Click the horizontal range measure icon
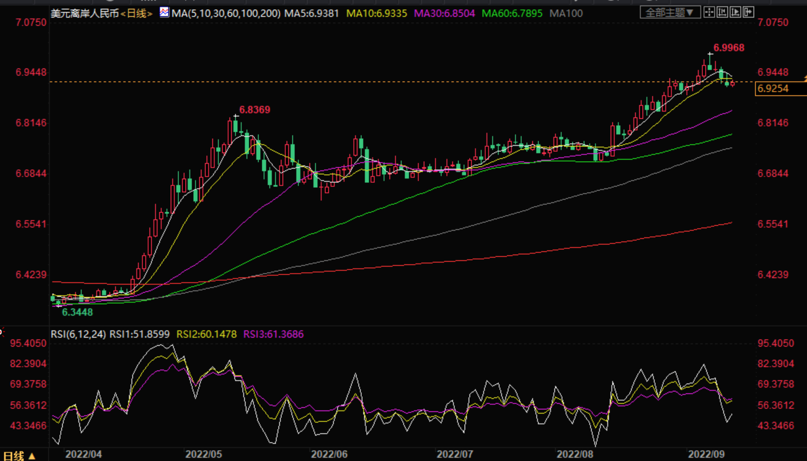807x461 pixels. [x=722, y=12]
